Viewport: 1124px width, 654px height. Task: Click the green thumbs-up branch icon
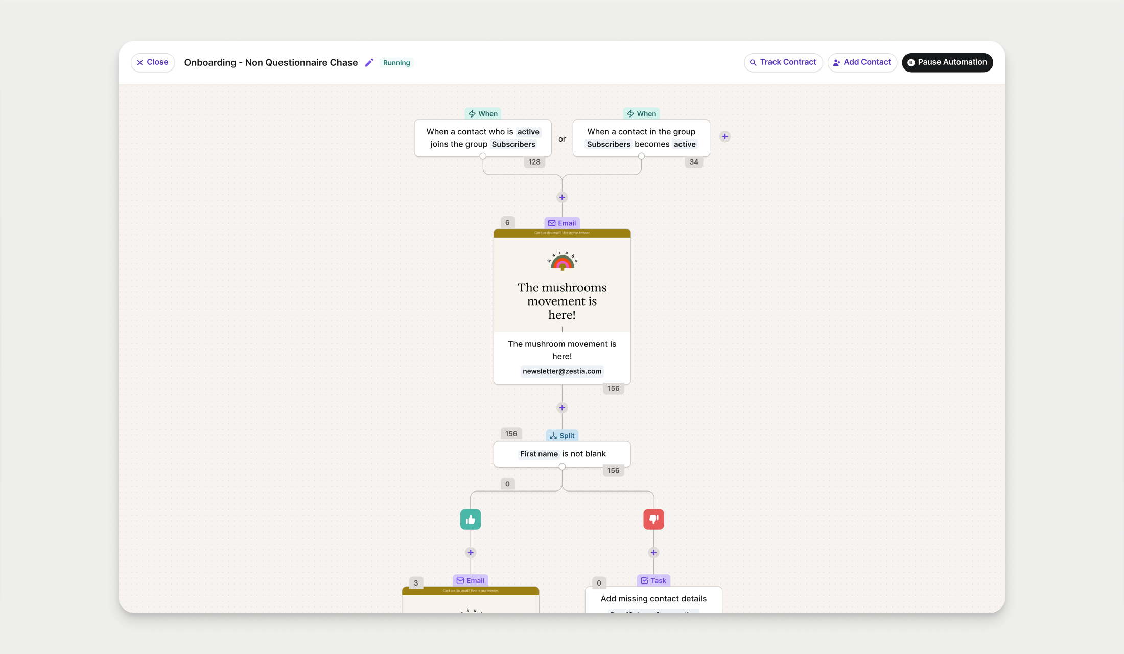point(470,520)
